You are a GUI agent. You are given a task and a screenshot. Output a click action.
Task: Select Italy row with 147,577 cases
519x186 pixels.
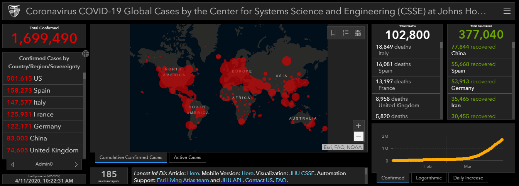(42, 102)
